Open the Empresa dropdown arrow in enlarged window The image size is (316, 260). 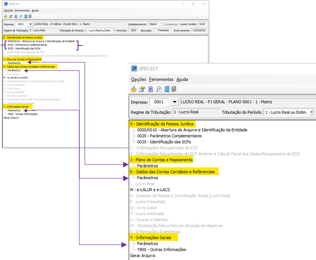175,102
